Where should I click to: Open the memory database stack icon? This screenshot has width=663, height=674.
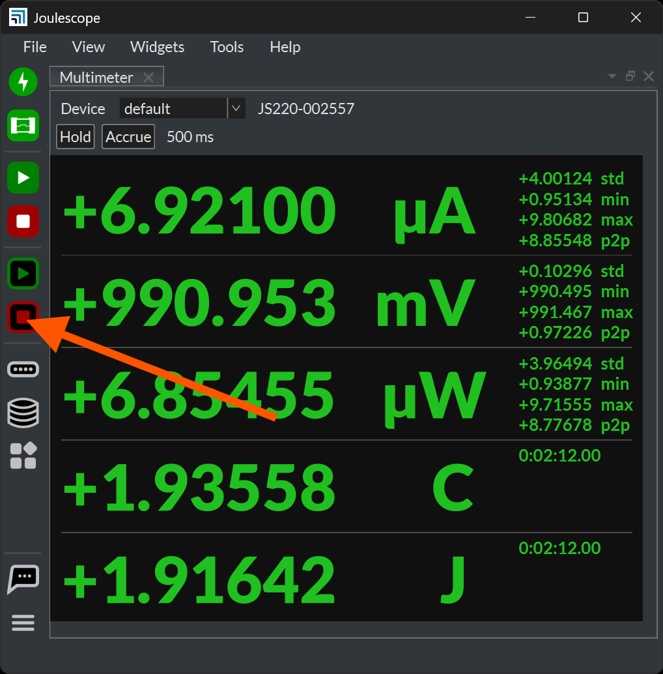(23, 413)
